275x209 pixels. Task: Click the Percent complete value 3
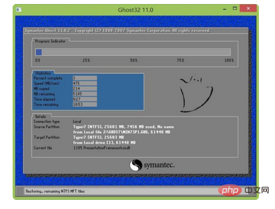coord(85,78)
